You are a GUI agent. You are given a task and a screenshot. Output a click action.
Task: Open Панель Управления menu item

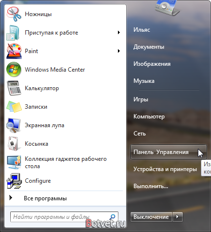tap(169, 152)
